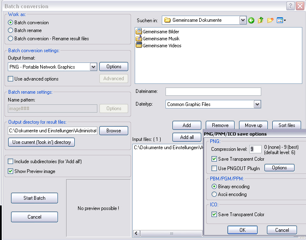306x240 pixels.
Task: Expand the Suchen in folder dropdown
Action: pos(242,20)
